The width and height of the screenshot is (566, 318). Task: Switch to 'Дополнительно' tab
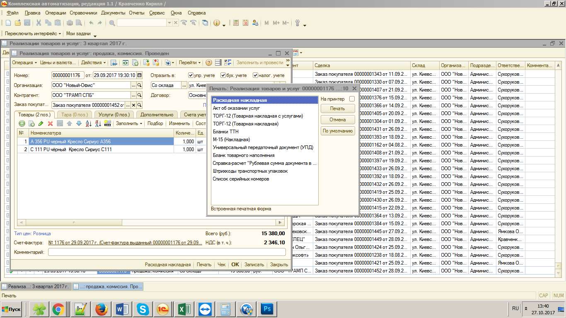pos(157,115)
